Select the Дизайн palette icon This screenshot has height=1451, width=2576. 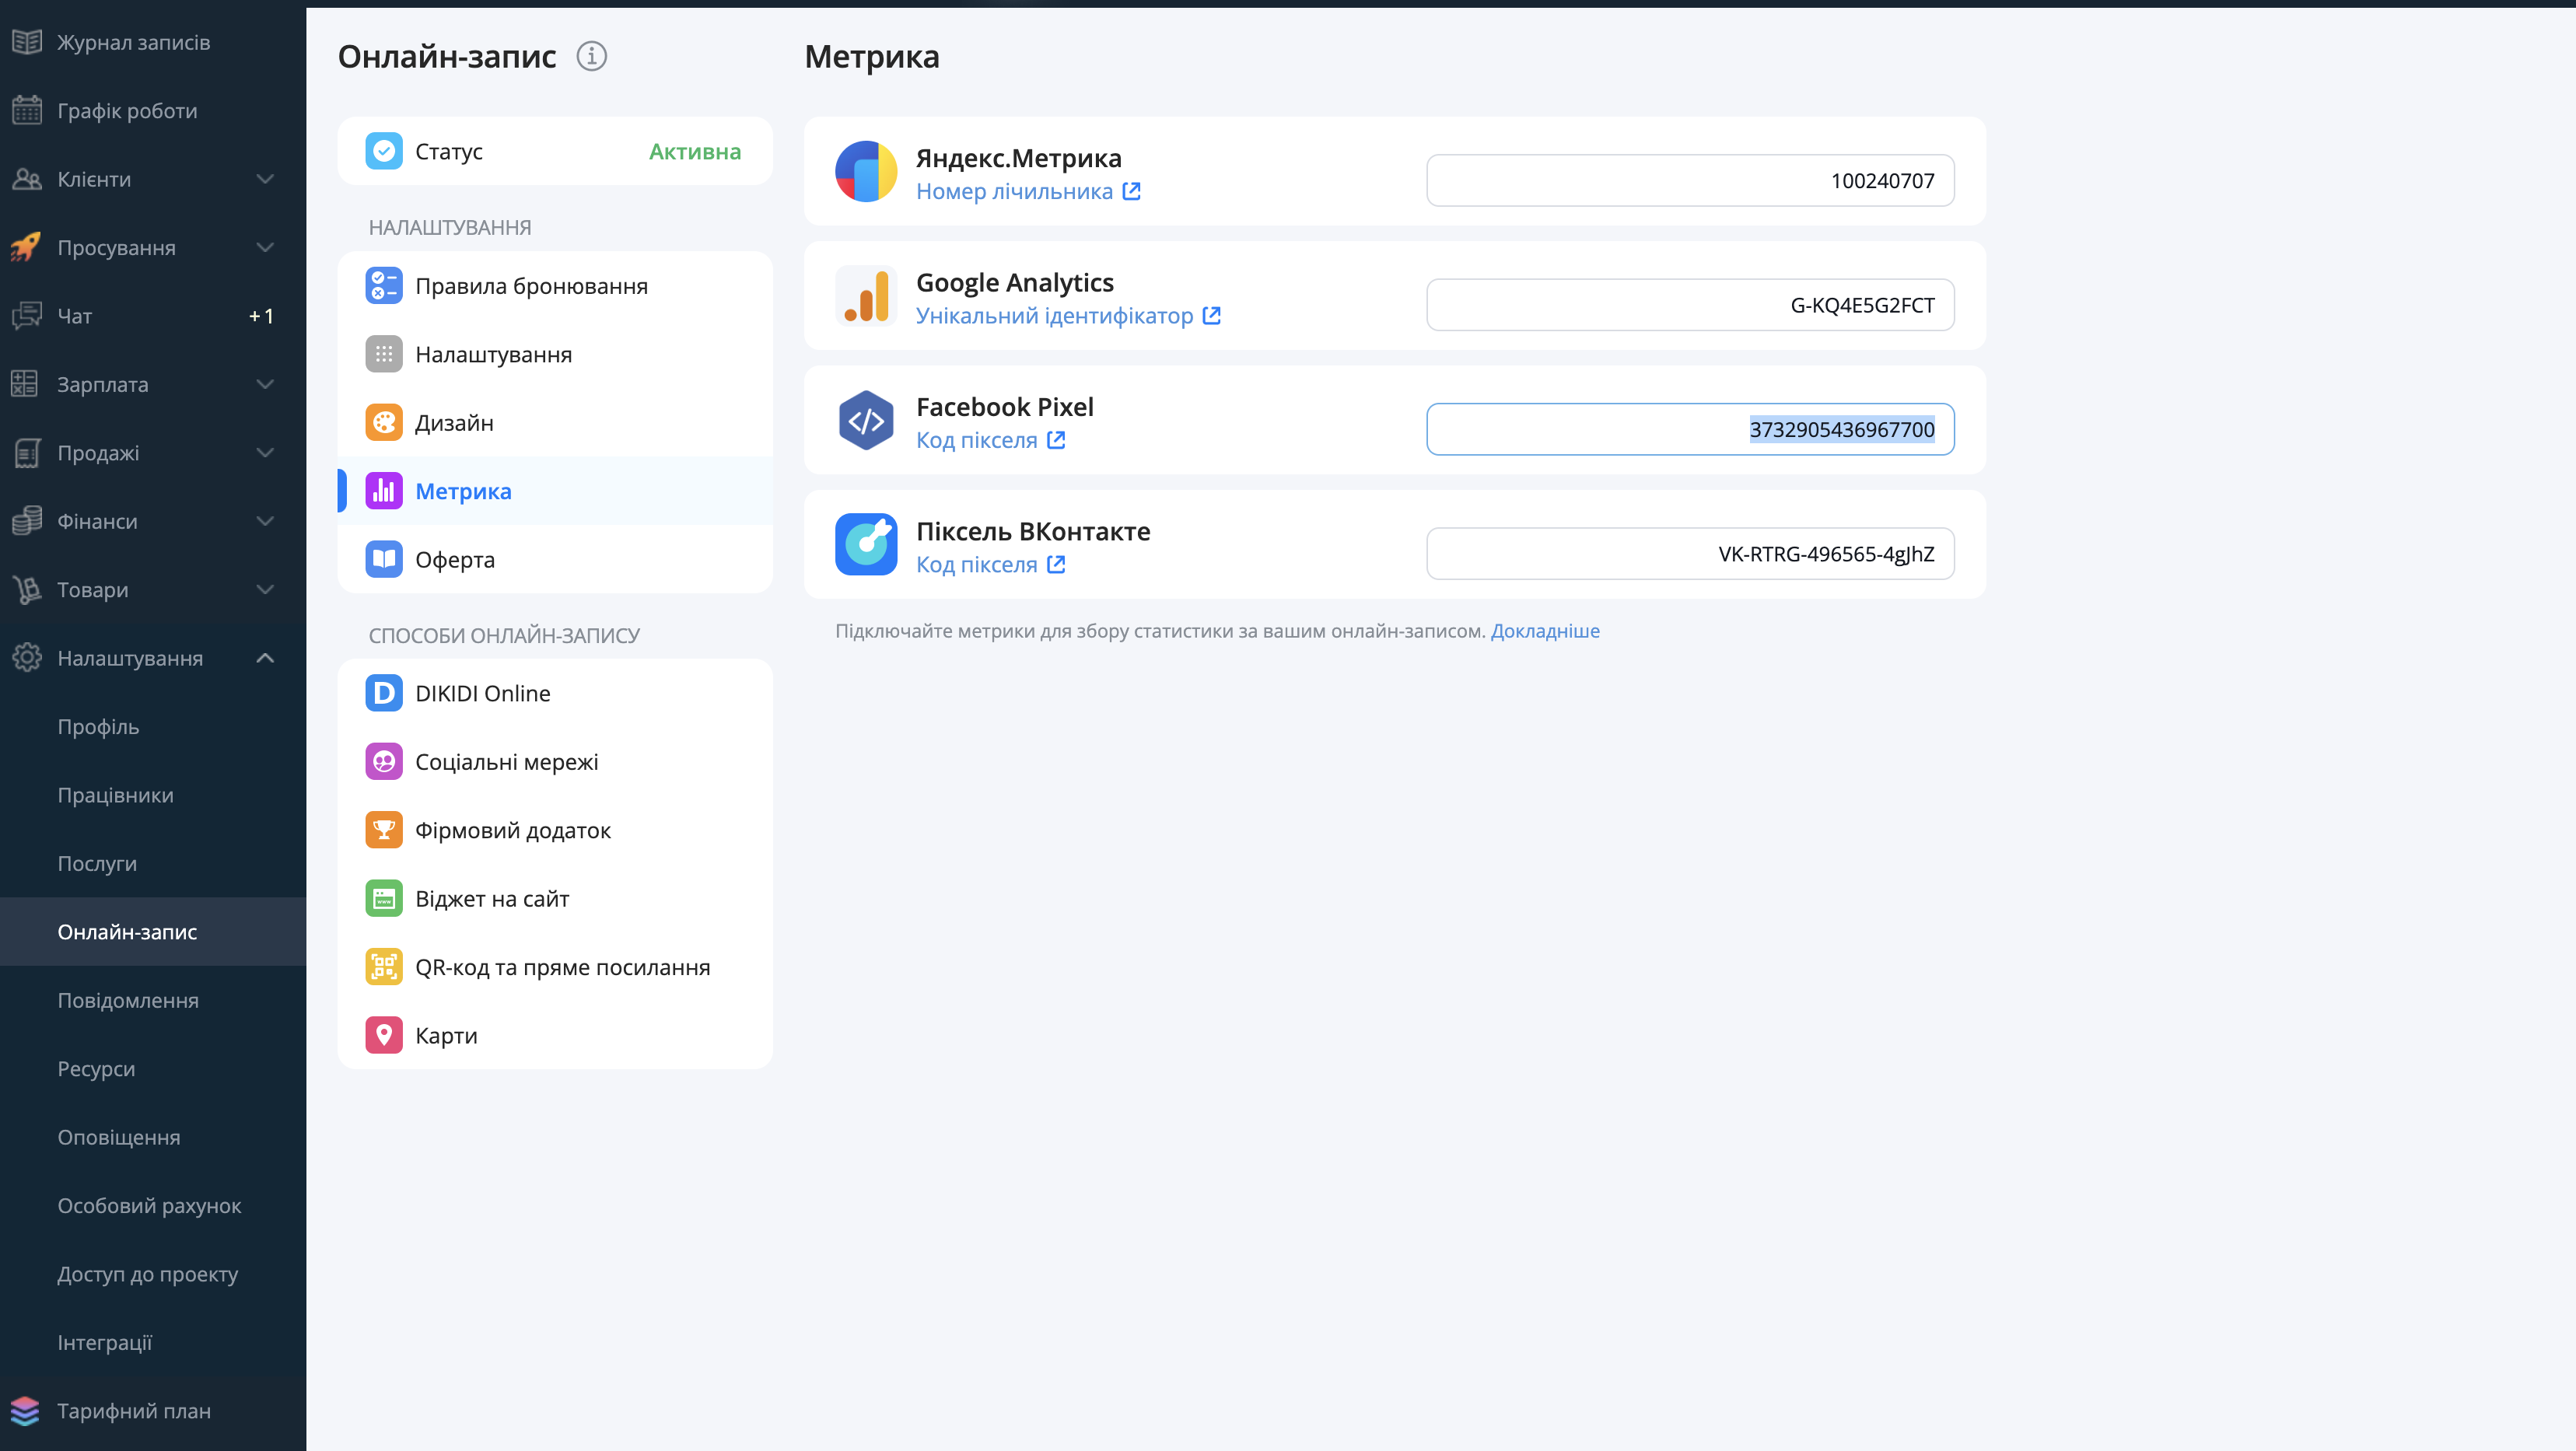point(384,423)
